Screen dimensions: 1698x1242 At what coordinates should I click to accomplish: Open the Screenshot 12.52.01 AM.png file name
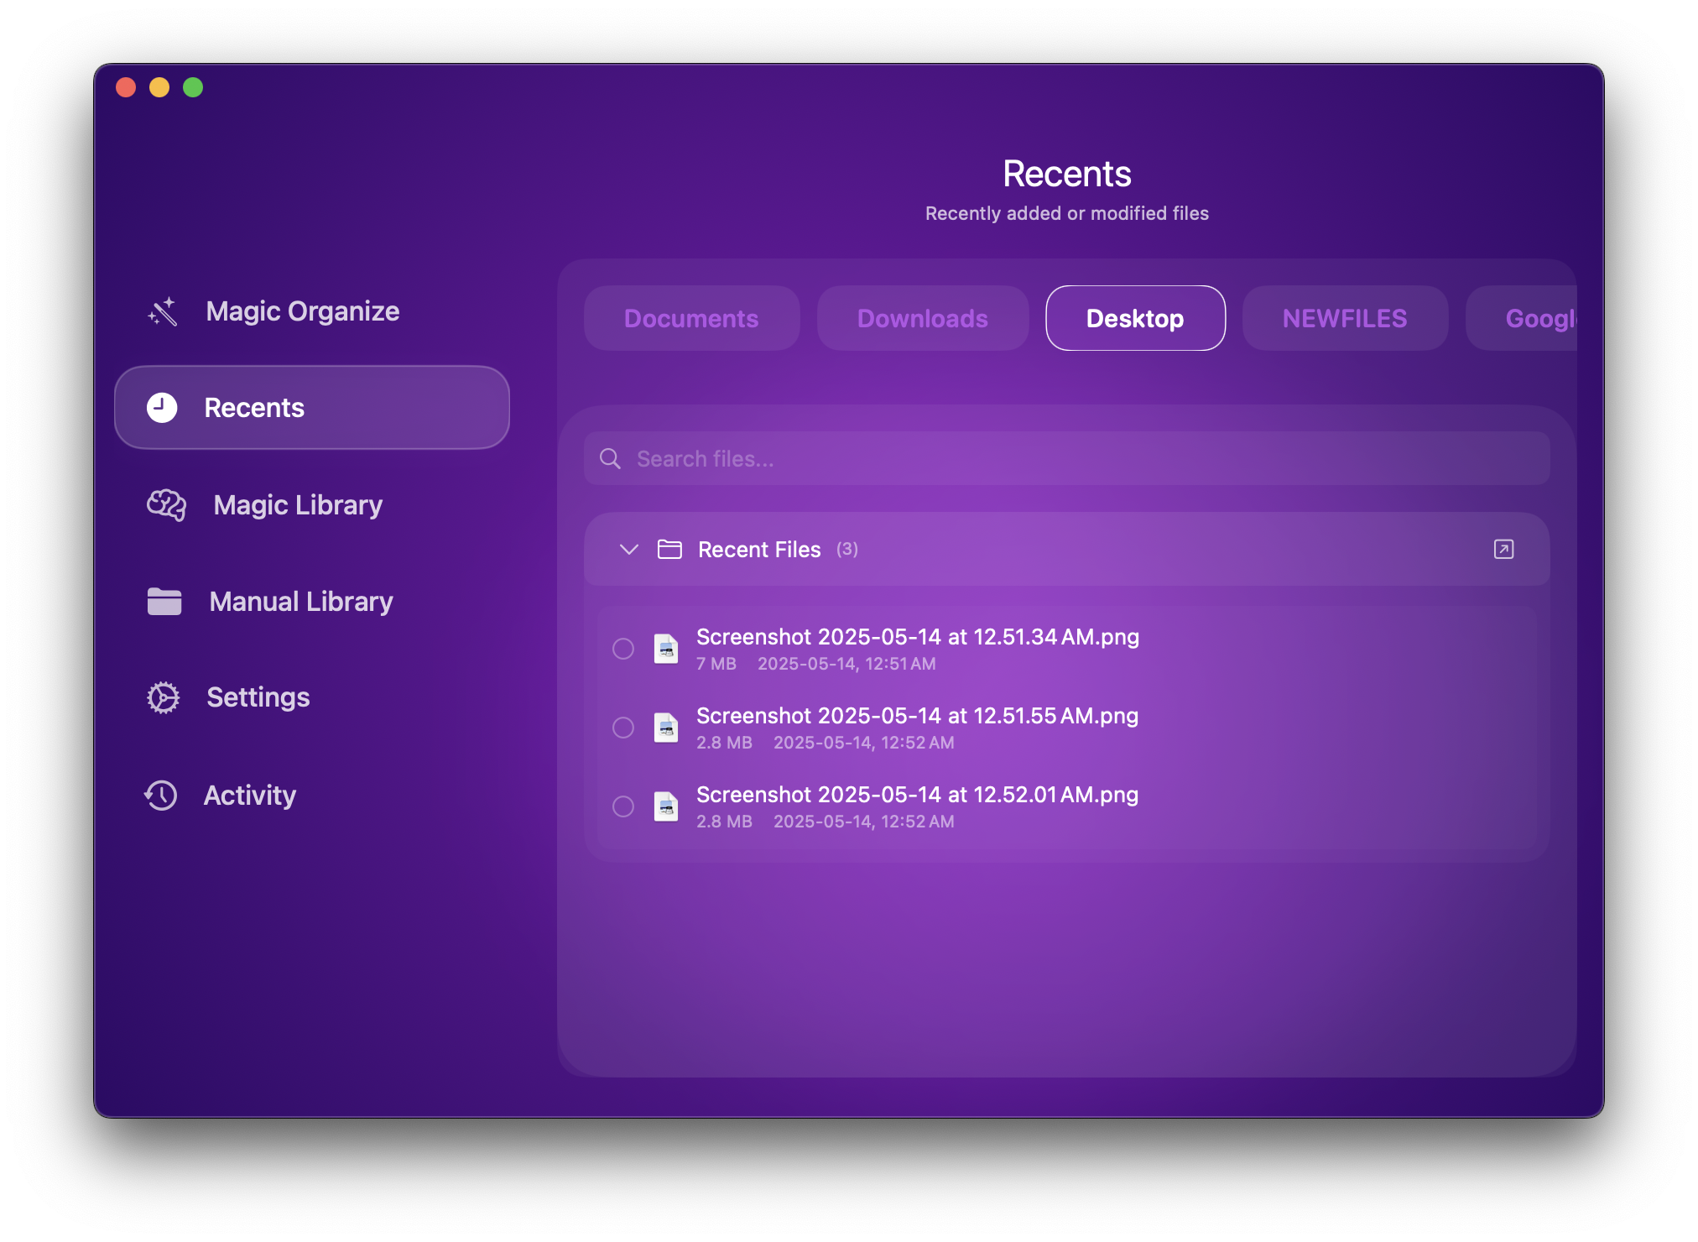click(x=917, y=795)
